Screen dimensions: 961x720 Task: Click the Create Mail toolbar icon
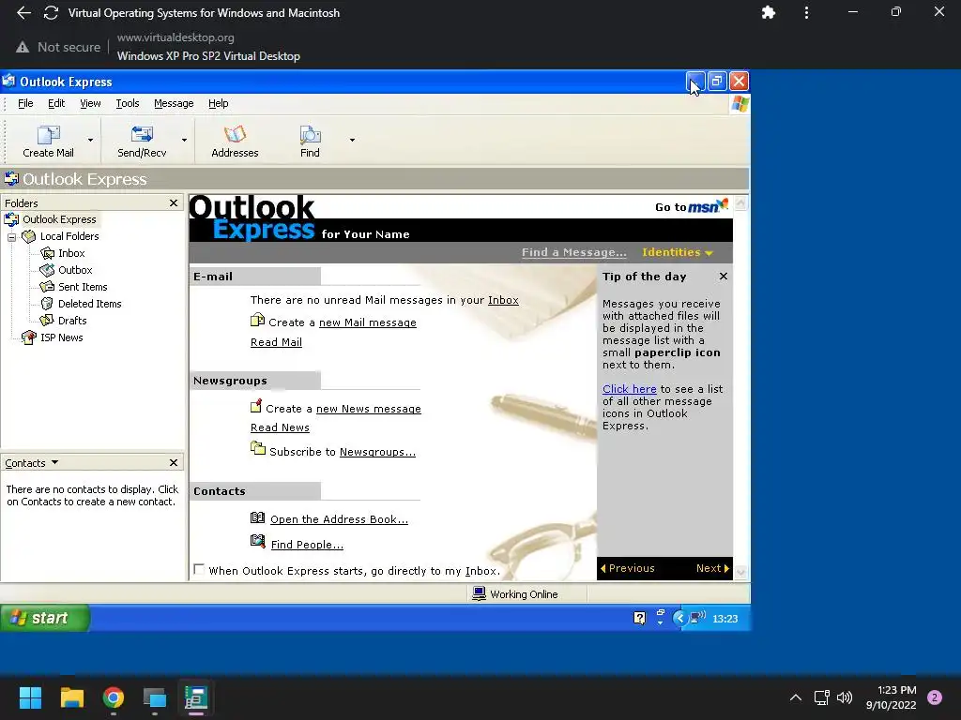49,135
